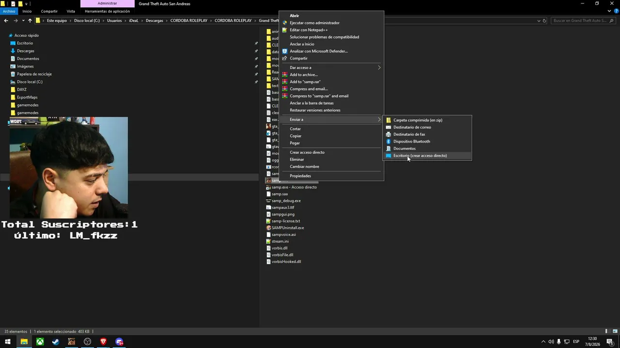Click the Bluetooth icon in the Enviar a submenu
This screenshot has height=348, width=620.
[x=388, y=142]
